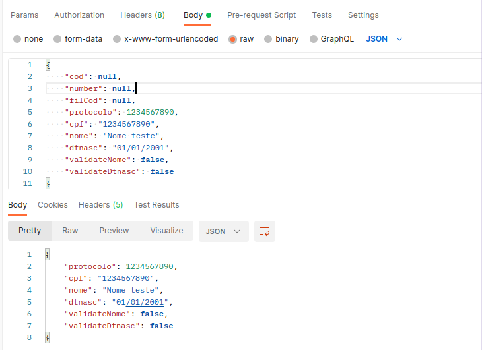This screenshot has height=350, width=482.
Task: Toggle response word wrap icon
Action: (265, 231)
